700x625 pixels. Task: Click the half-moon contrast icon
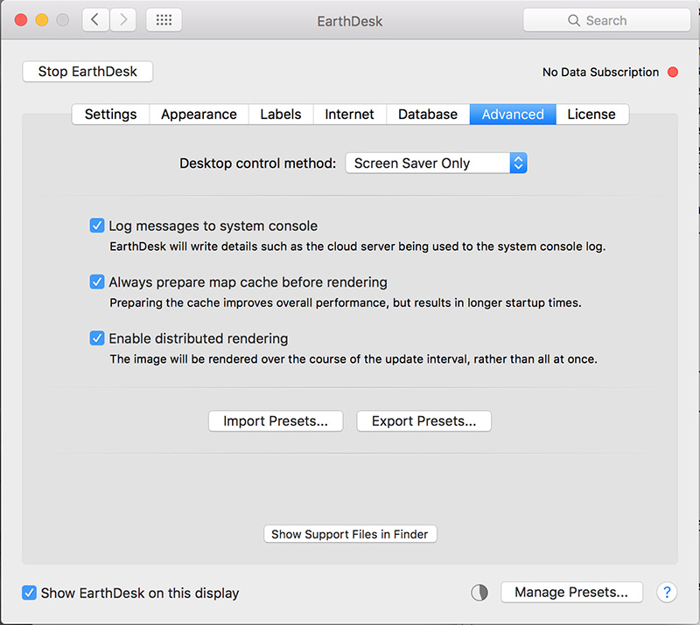[x=479, y=593]
